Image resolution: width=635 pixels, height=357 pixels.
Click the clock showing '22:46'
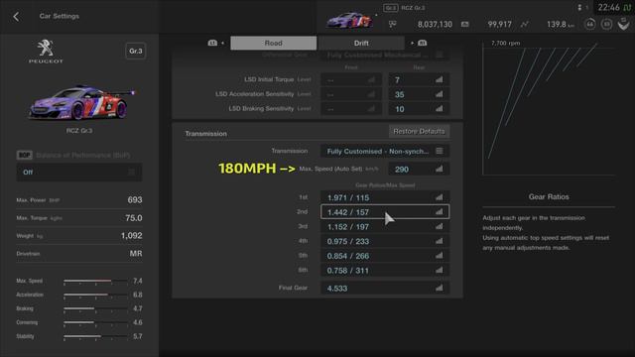coord(608,7)
